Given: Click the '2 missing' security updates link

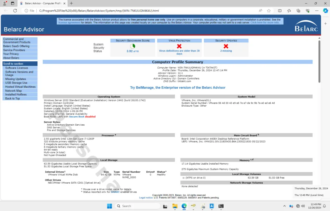Looking at the screenshot, I should (x=226, y=51).
